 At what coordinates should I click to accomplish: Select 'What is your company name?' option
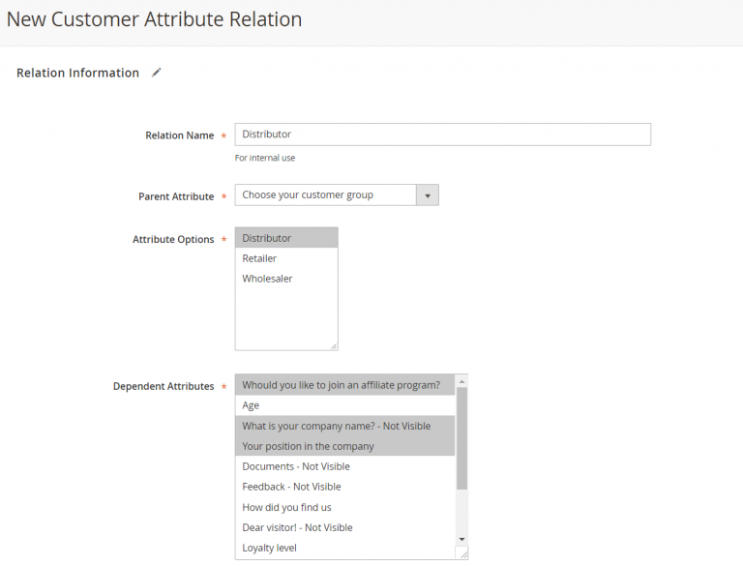click(x=343, y=426)
